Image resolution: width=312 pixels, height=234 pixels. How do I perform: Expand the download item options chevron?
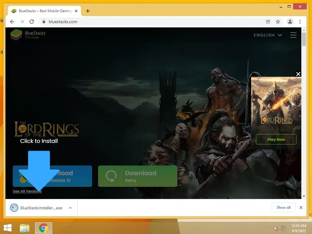(70, 208)
